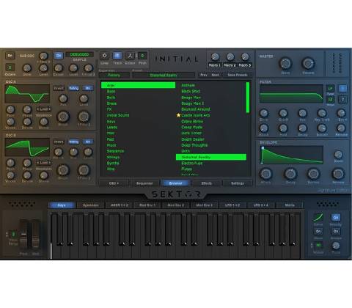Screen dimensions: 352x308
Task: Toggle Retrig on OSC A
Action: (x=74, y=88)
